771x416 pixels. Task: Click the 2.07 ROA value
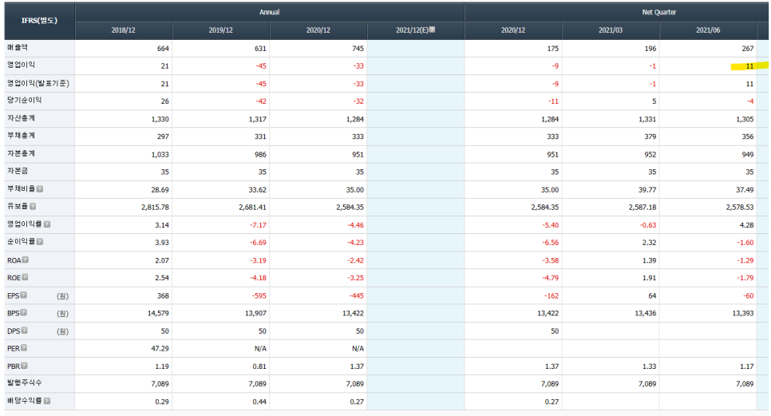coord(162,260)
